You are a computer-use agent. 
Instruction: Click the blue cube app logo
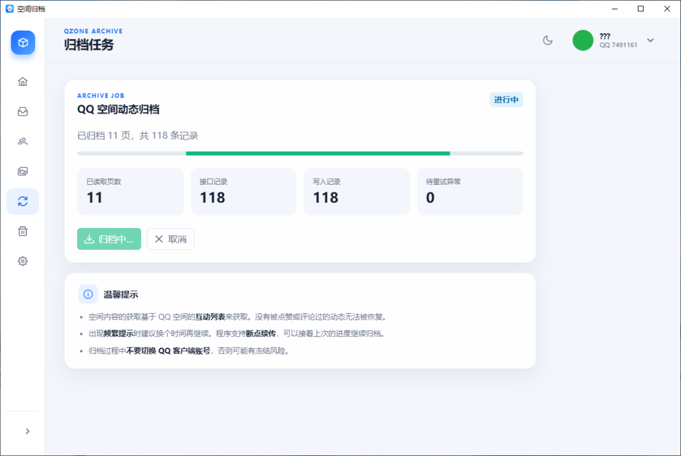[x=23, y=43]
